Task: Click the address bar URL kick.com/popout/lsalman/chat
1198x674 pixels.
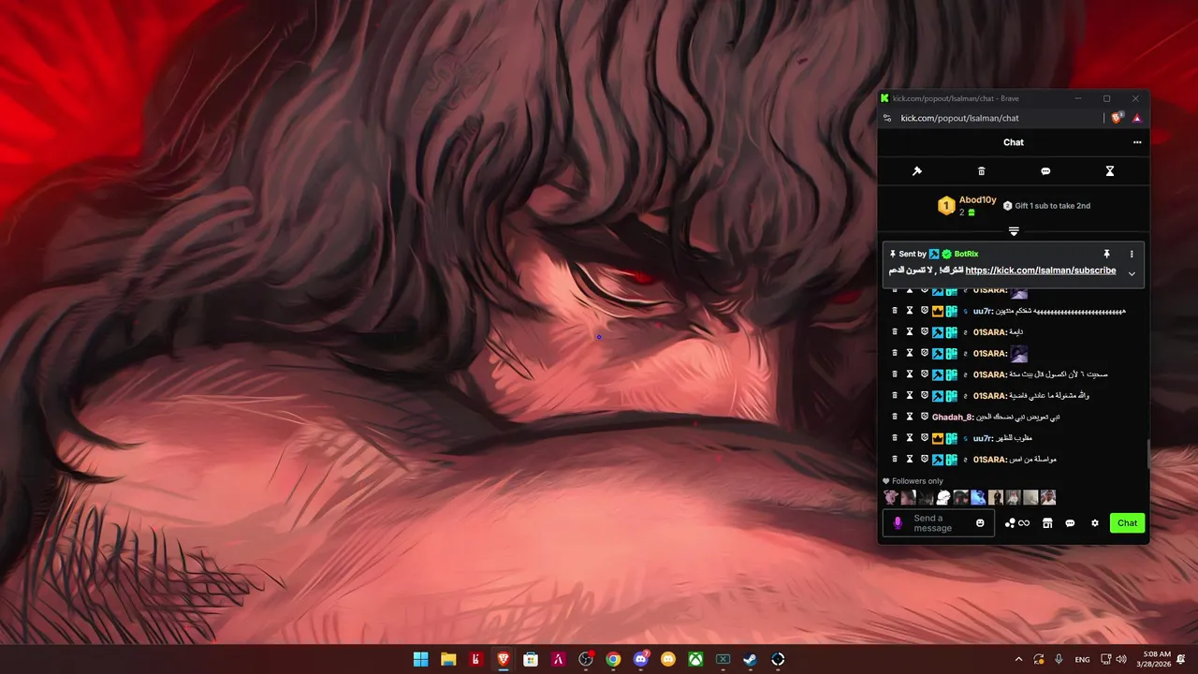Action: [x=959, y=118]
